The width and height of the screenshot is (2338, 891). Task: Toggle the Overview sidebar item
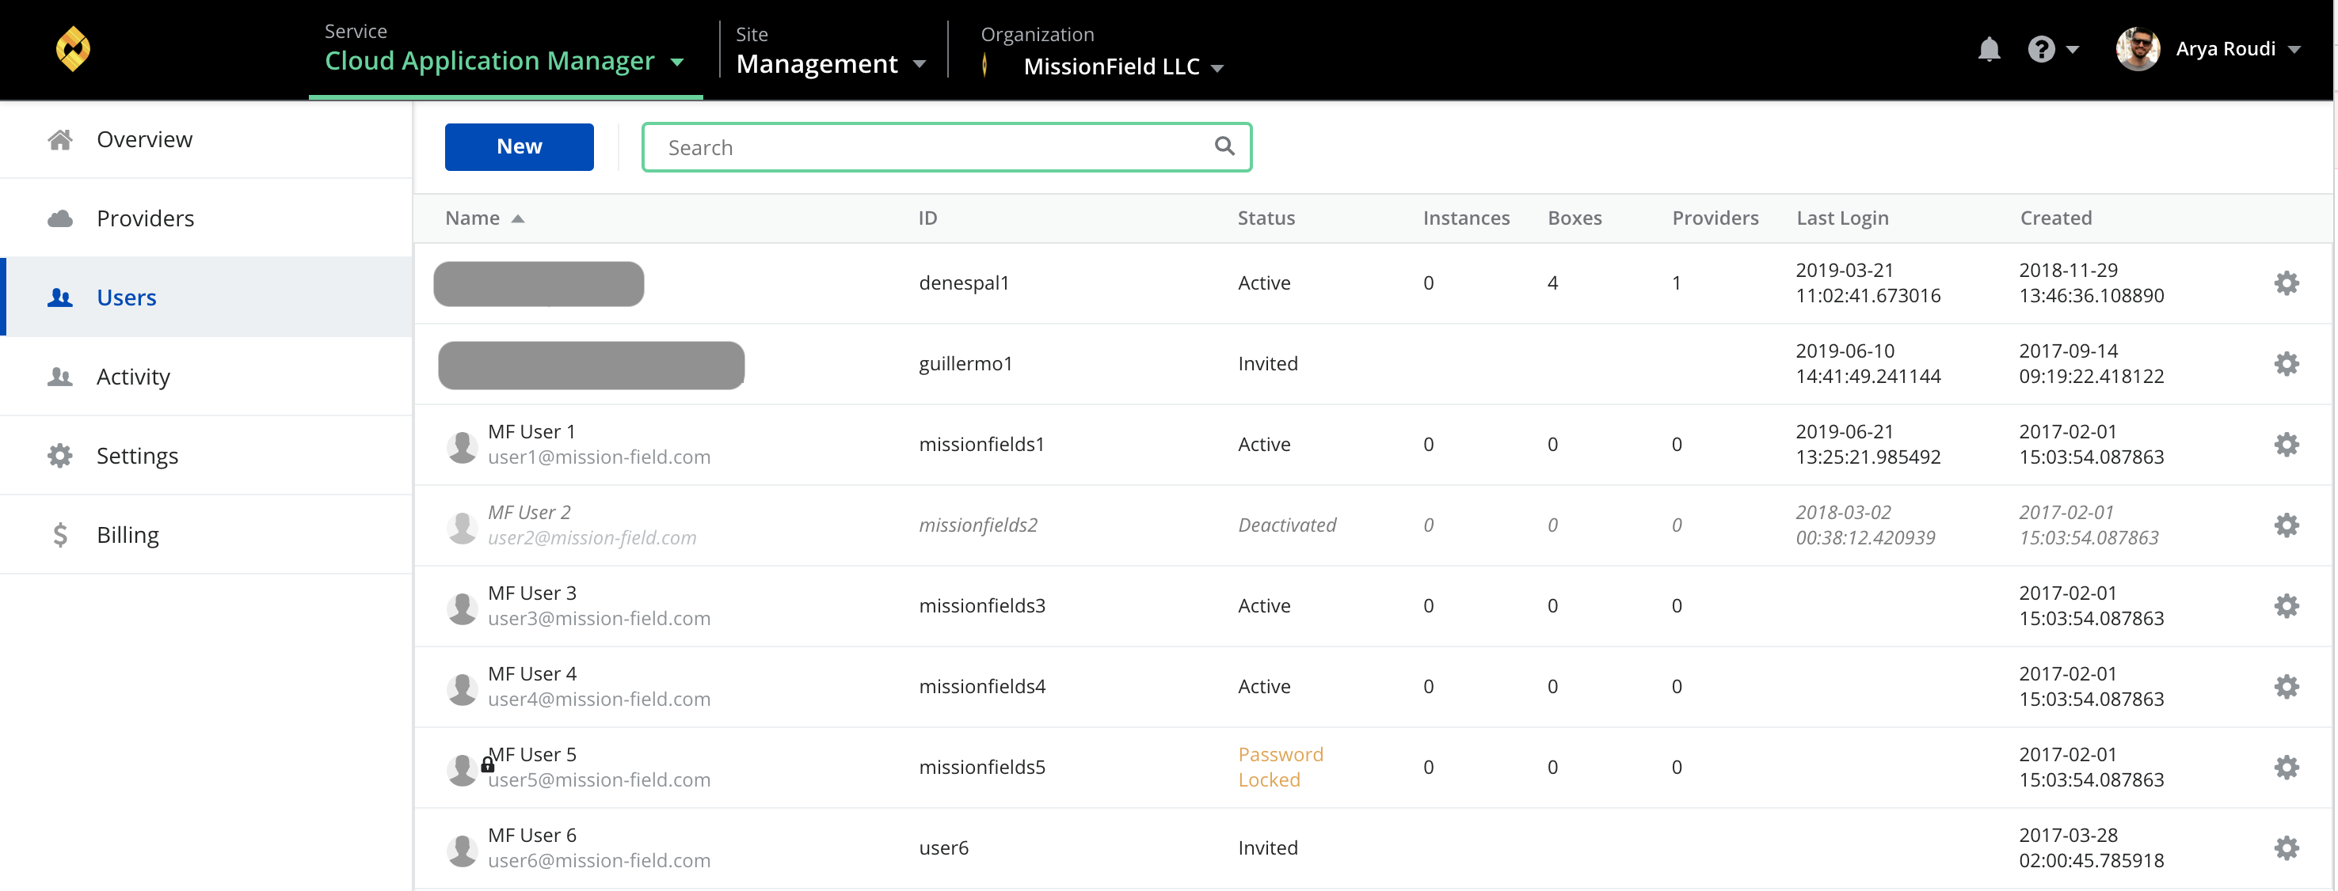pyautogui.click(x=145, y=138)
